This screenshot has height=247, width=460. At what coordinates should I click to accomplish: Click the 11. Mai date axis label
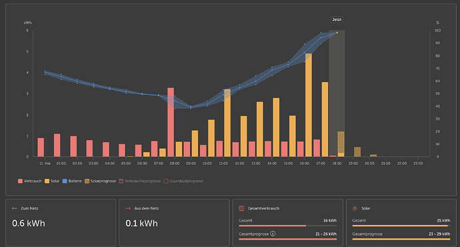click(x=45, y=164)
